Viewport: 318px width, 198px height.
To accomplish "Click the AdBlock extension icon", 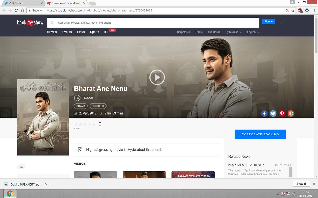I will (300, 11).
